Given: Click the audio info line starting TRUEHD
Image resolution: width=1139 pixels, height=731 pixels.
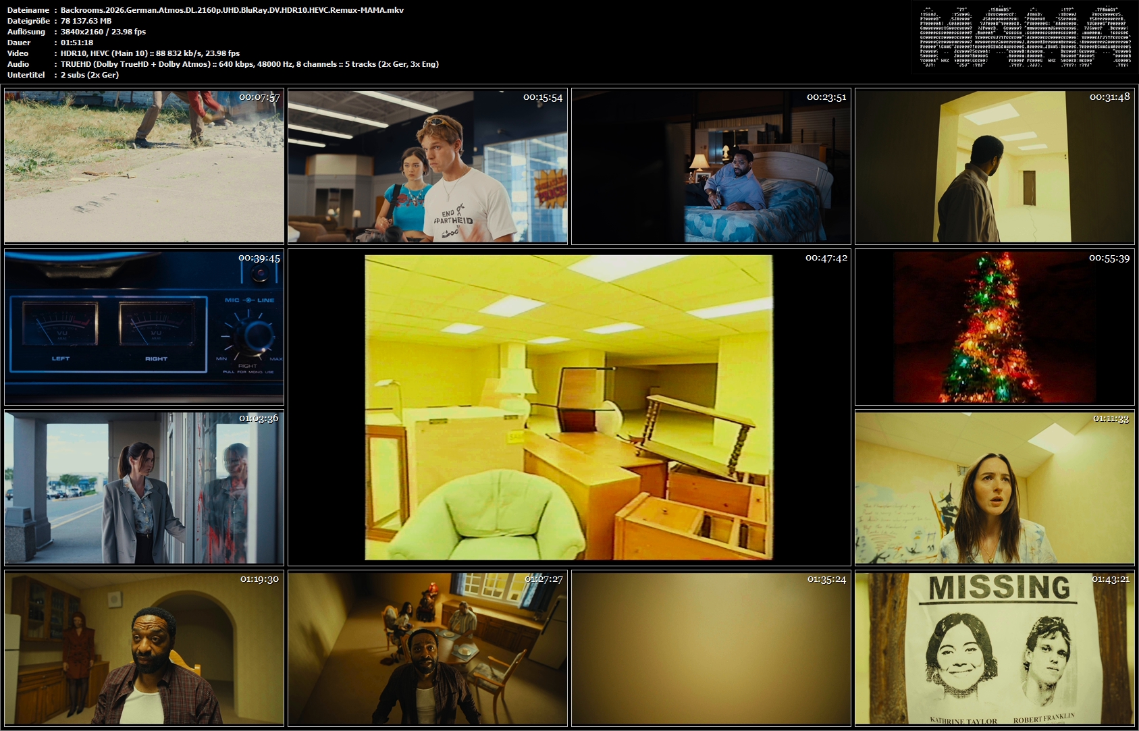Looking at the screenshot, I should 250,64.
